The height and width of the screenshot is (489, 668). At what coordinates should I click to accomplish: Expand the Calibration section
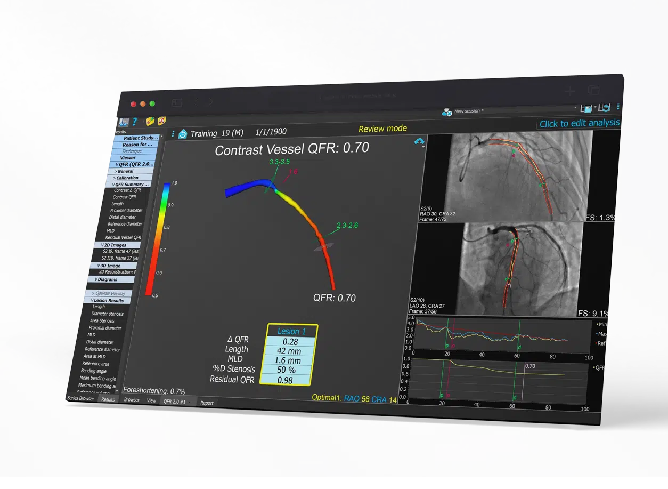click(x=127, y=178)
